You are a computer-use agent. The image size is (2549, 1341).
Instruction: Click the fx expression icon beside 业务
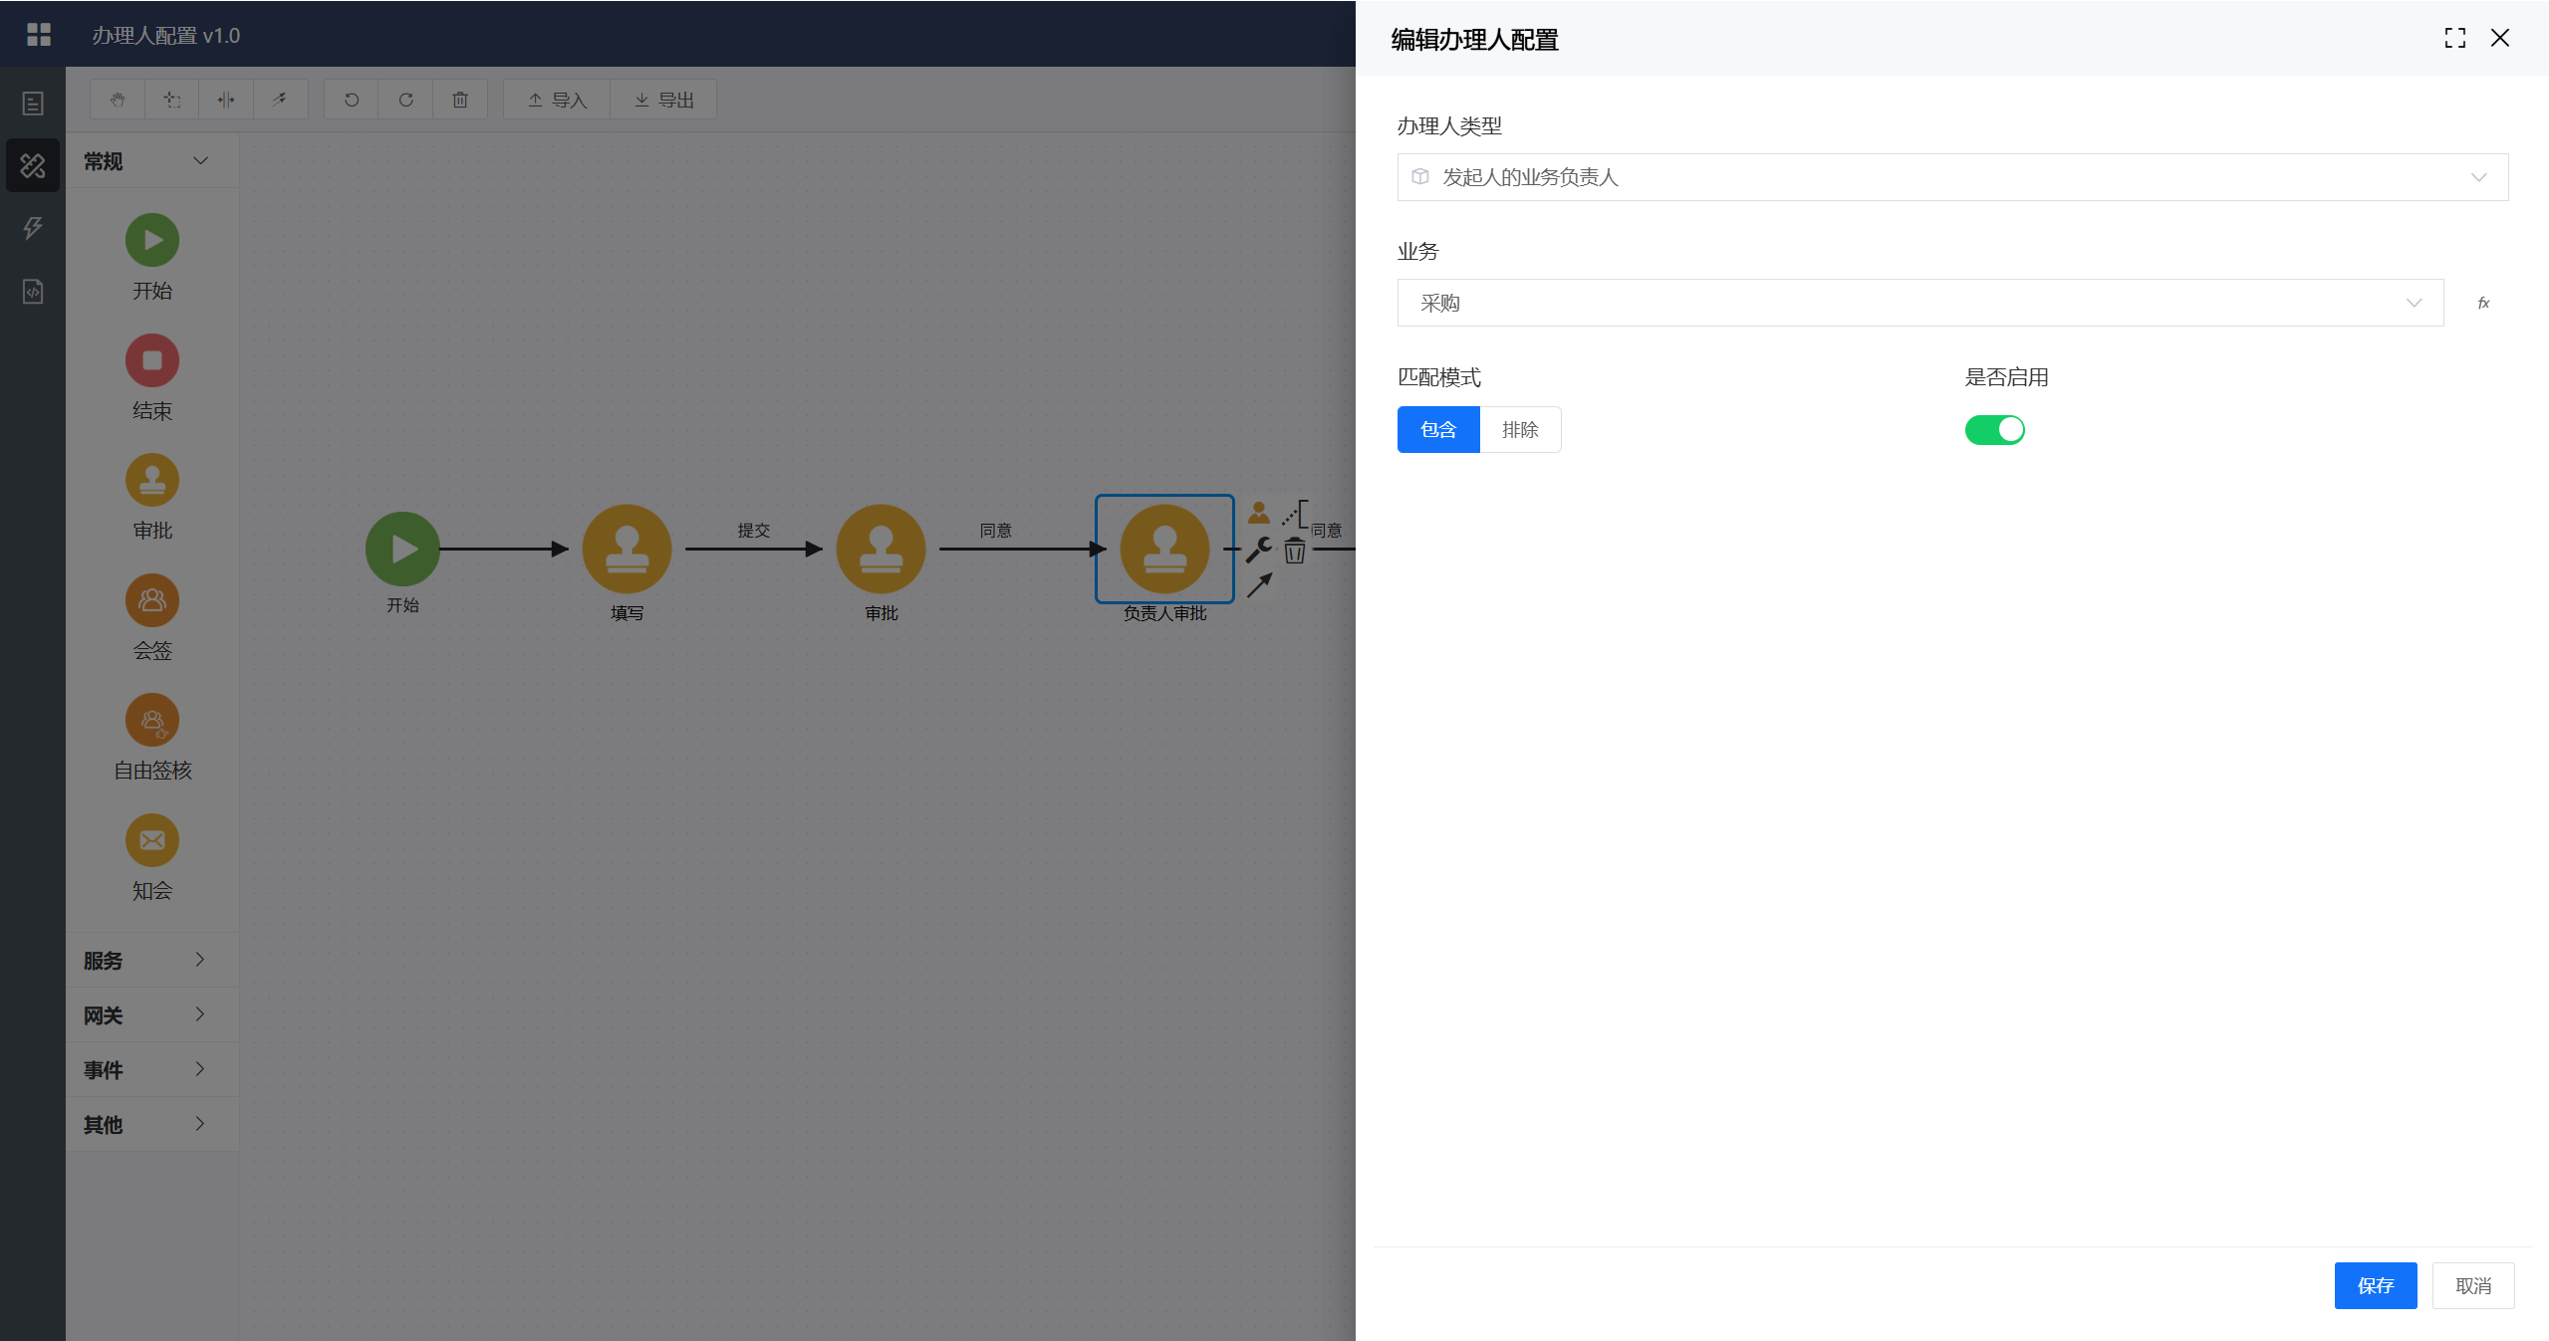click(2483, 303)
